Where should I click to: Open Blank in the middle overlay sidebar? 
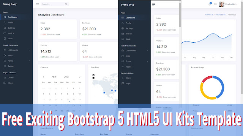(134, 39)
